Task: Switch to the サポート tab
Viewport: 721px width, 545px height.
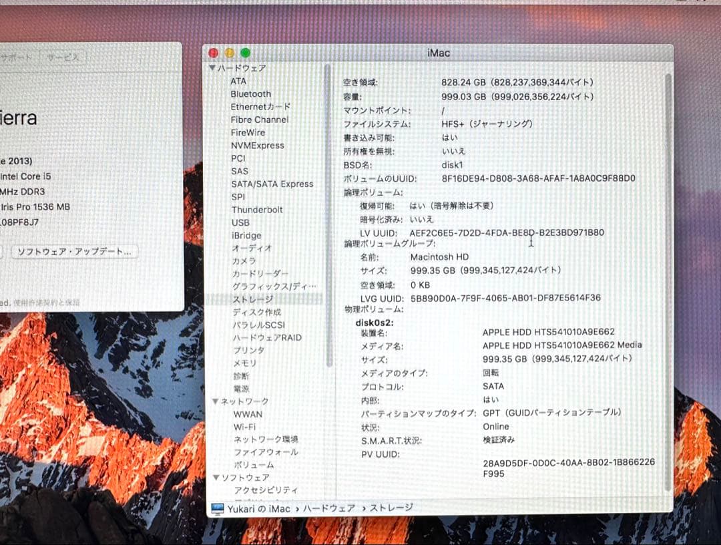Action: click(x=18, y=57)
